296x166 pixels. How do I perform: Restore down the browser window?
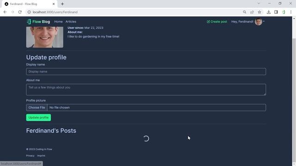tap(280, 3)
